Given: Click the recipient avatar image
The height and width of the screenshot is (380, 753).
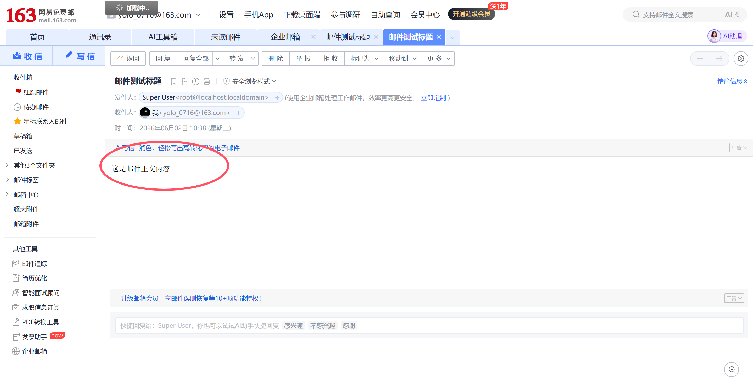Looking at the screenshot, I should pos(145,112).
